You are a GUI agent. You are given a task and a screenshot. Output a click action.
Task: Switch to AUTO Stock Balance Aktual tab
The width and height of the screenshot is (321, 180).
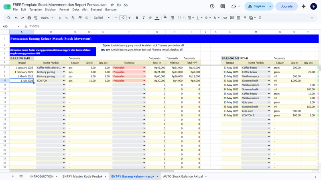[183, 176]
